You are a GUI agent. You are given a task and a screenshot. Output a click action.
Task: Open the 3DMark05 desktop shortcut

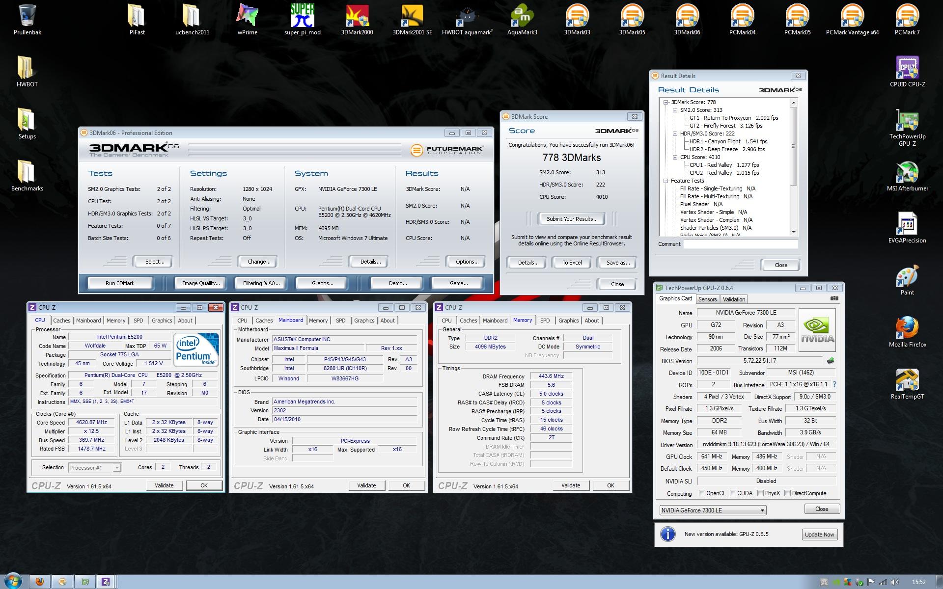coord(632,20)
